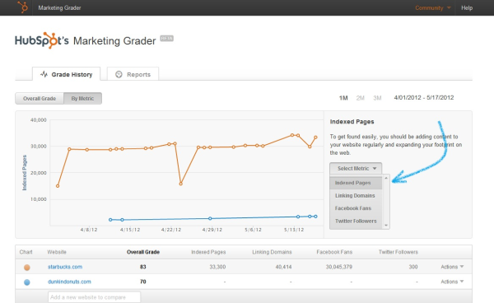Choose the 2M time range
Image resolution: width=494 pixels, height=303 pixels.
pos(360,98)
